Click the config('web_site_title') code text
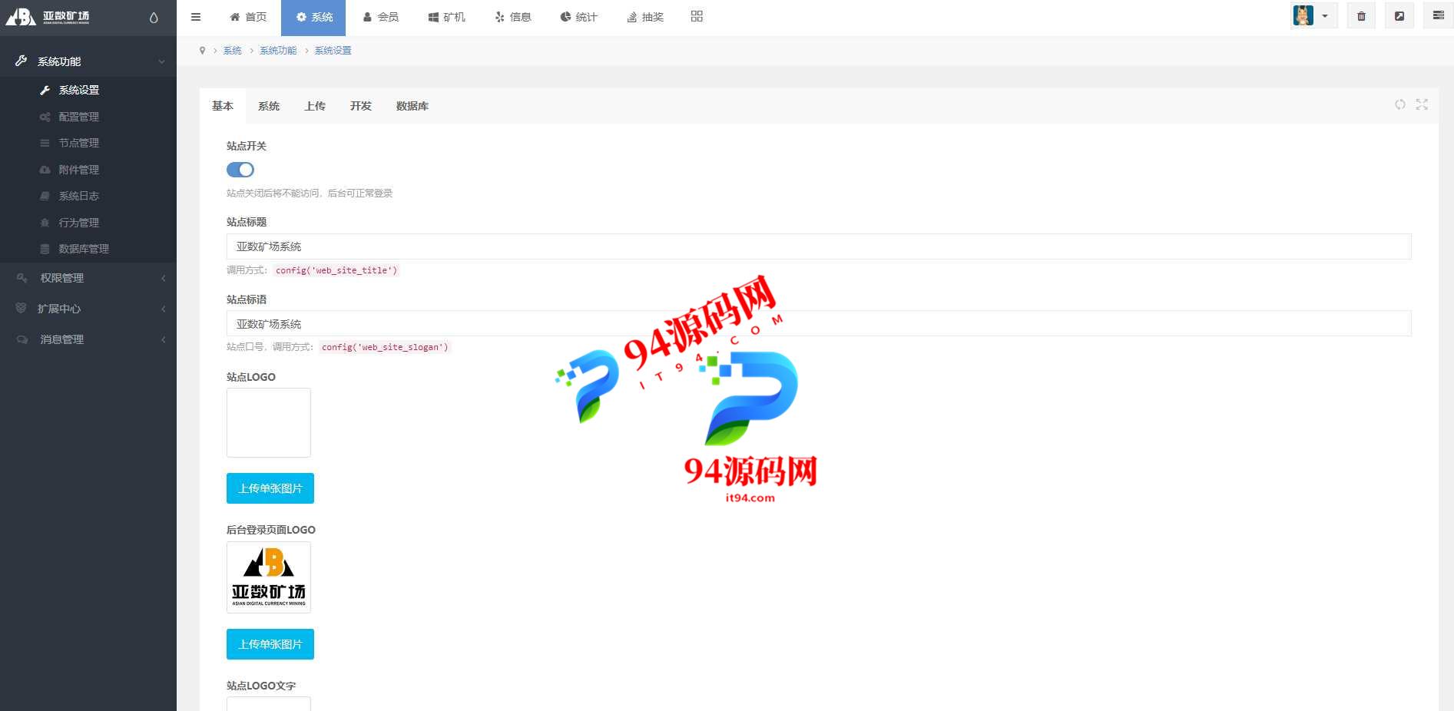This screenshot has height=711, width=1454. coord(336,270)
